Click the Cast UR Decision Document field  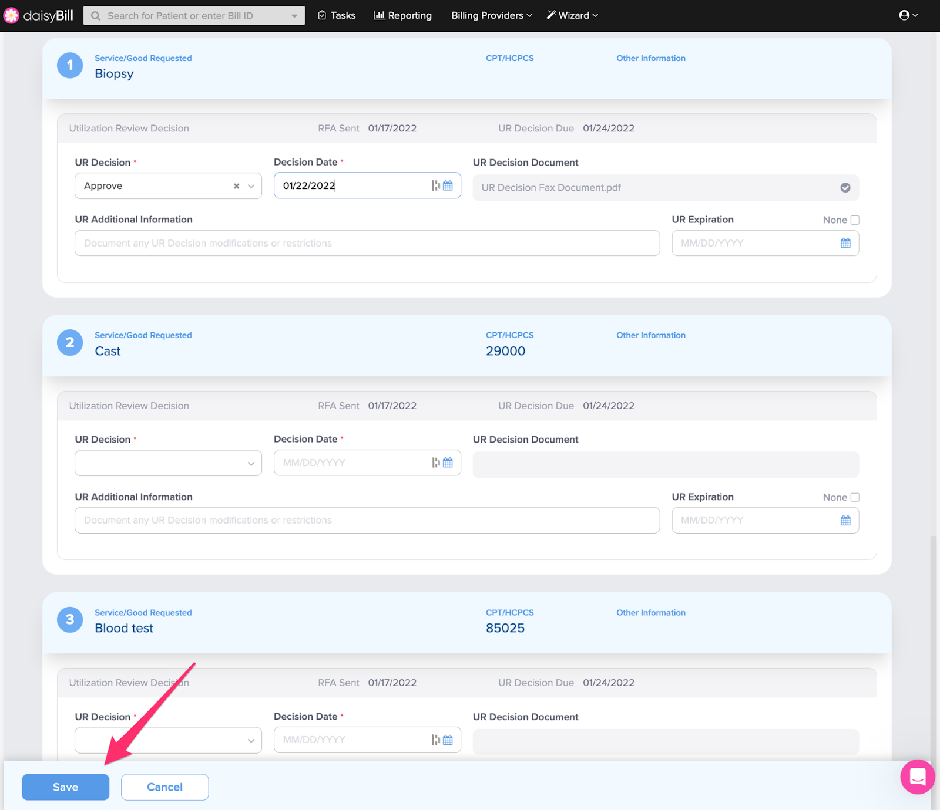[666, 465]
